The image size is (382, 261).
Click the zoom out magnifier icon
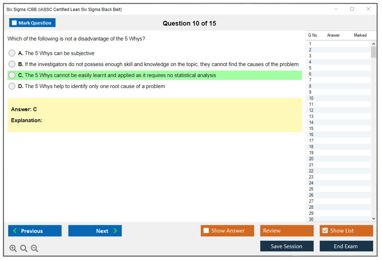34,249
